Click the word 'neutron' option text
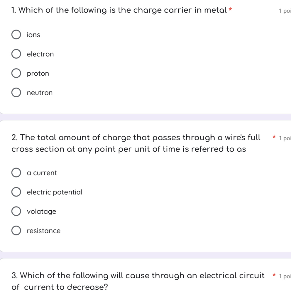This screenshot has height=300, width=291. click(x=40, y=93)
